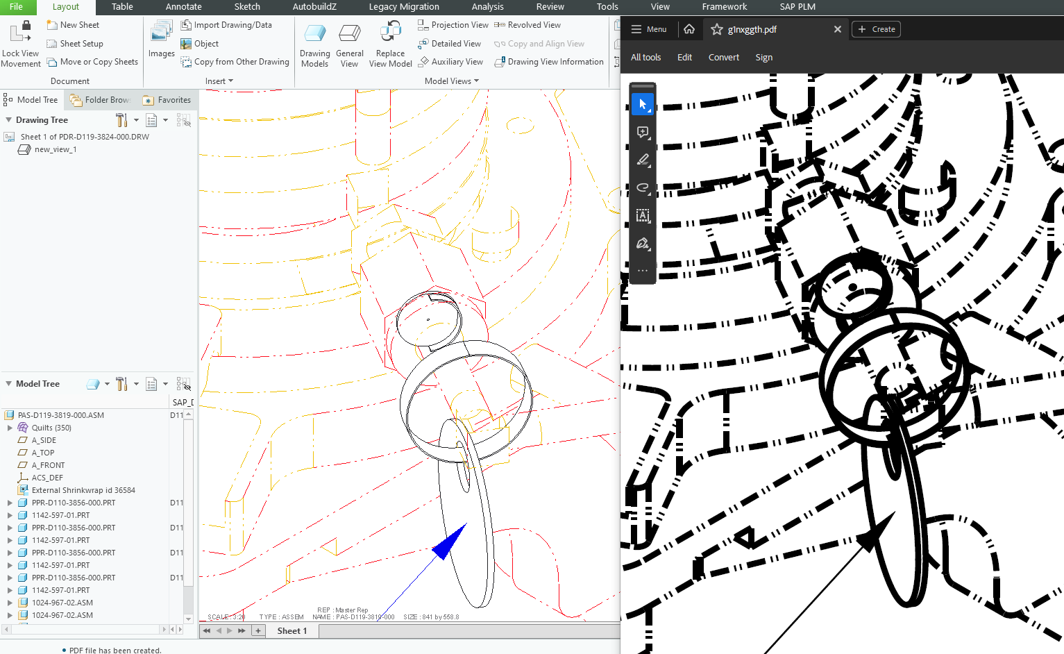
Task: Select the General View tool
Action: pyautogui.click(x=350, y=43)
